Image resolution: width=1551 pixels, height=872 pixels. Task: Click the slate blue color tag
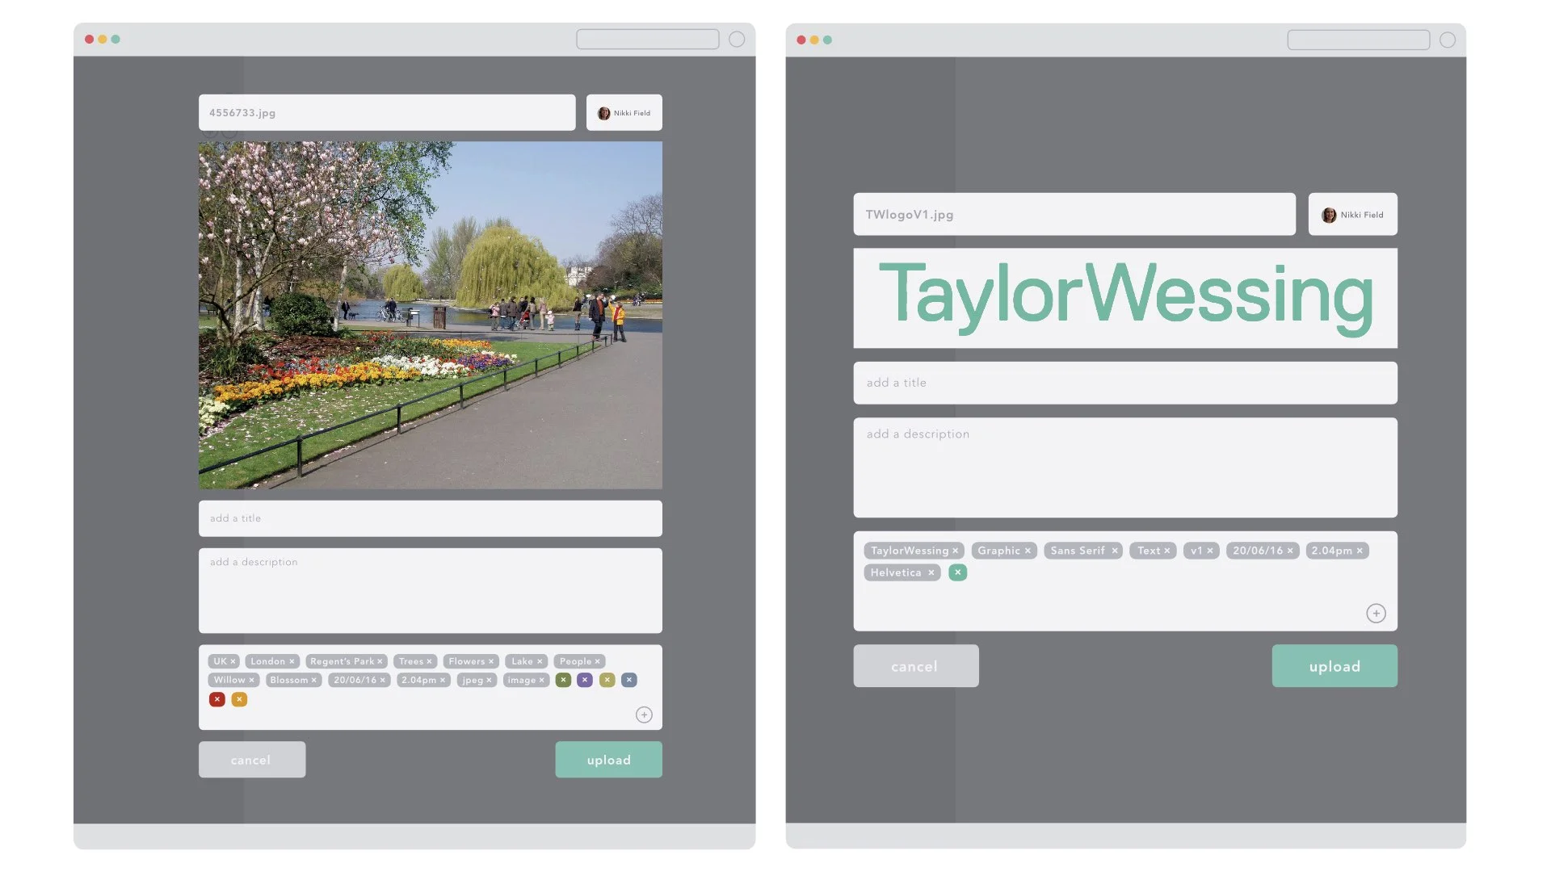pos(629,680)
